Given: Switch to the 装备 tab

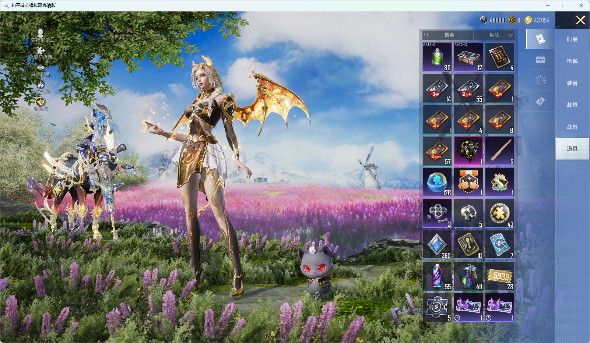Looking at the screenshot, I should pyautogui.click(x=572, y=83).
